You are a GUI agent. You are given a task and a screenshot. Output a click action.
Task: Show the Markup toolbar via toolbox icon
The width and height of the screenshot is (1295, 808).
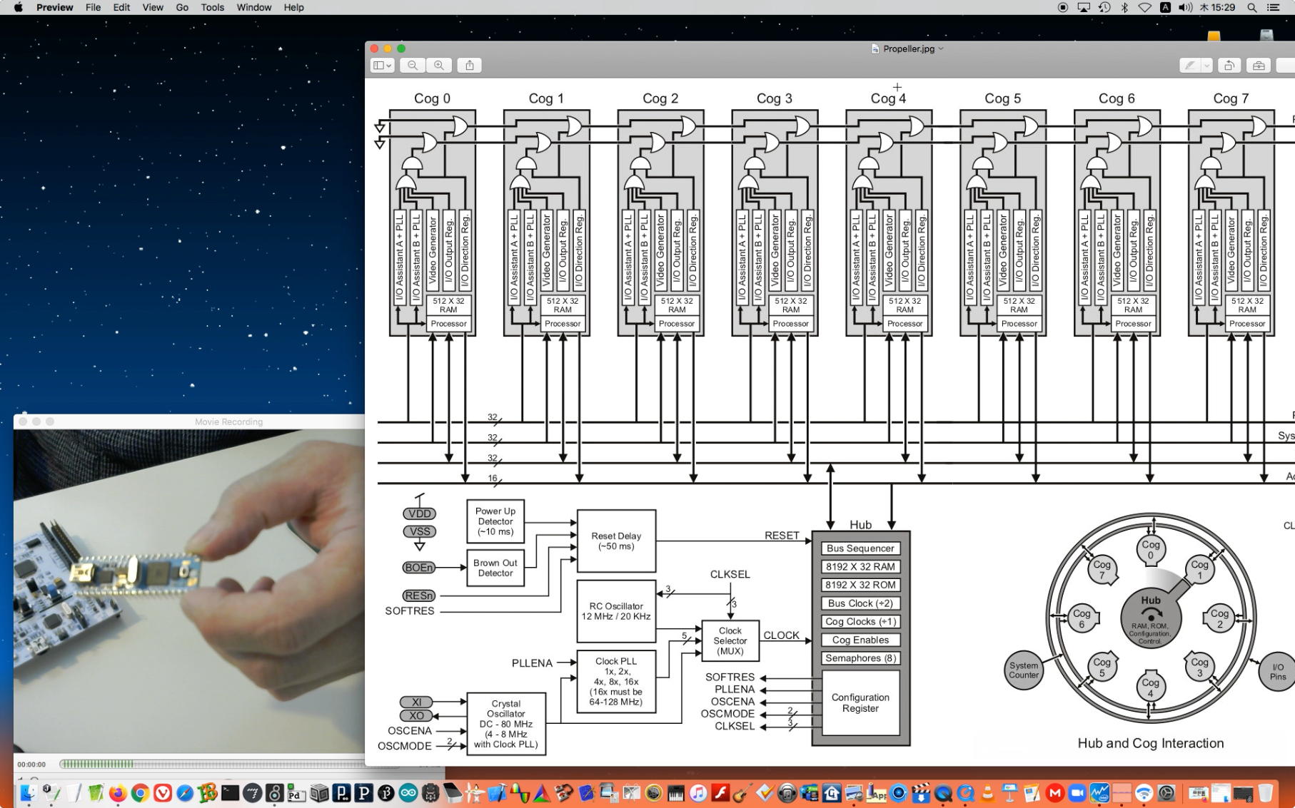[x=1259, y=66]
